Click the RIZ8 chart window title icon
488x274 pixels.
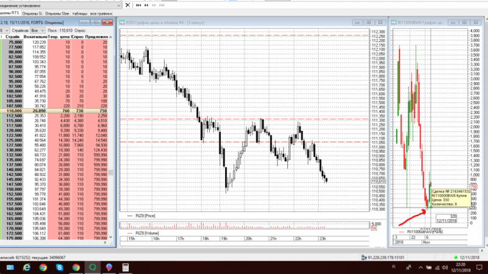[123, 23]
